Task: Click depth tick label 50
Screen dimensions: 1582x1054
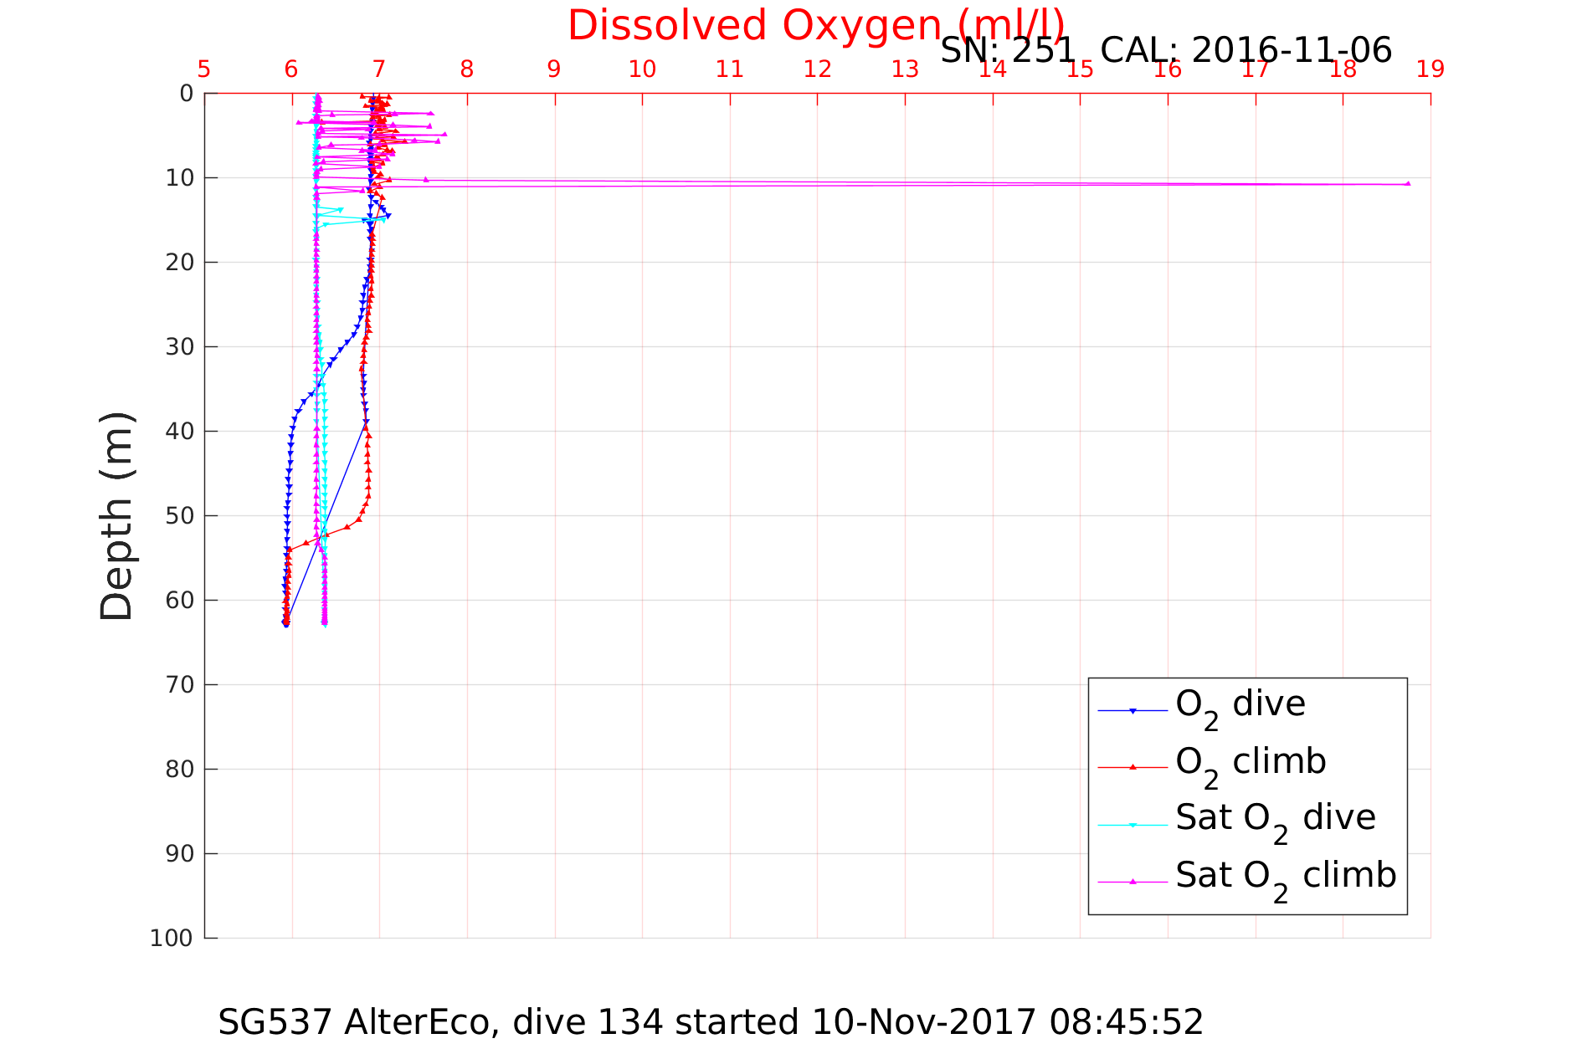Action: click(x=180, y=516)
